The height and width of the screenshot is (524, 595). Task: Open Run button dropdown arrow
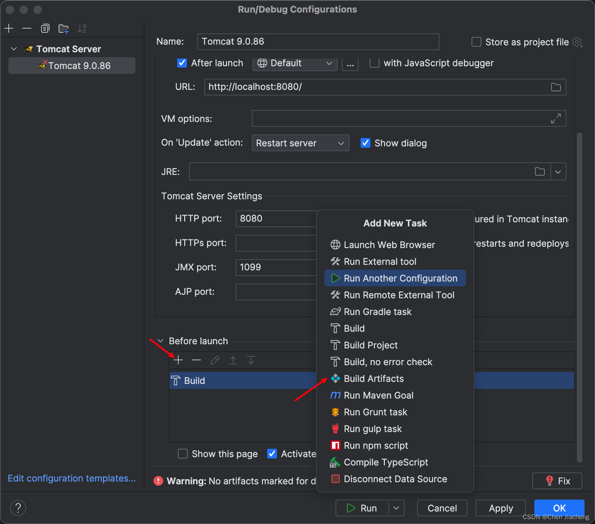(x=396, y=508)
